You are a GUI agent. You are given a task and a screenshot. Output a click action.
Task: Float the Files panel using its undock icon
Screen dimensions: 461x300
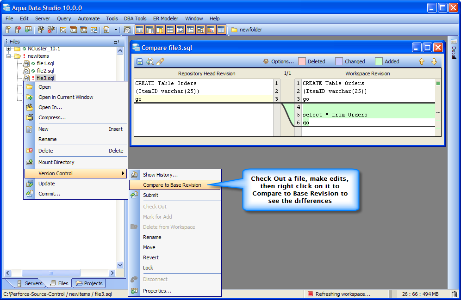(x=116, y=42)
